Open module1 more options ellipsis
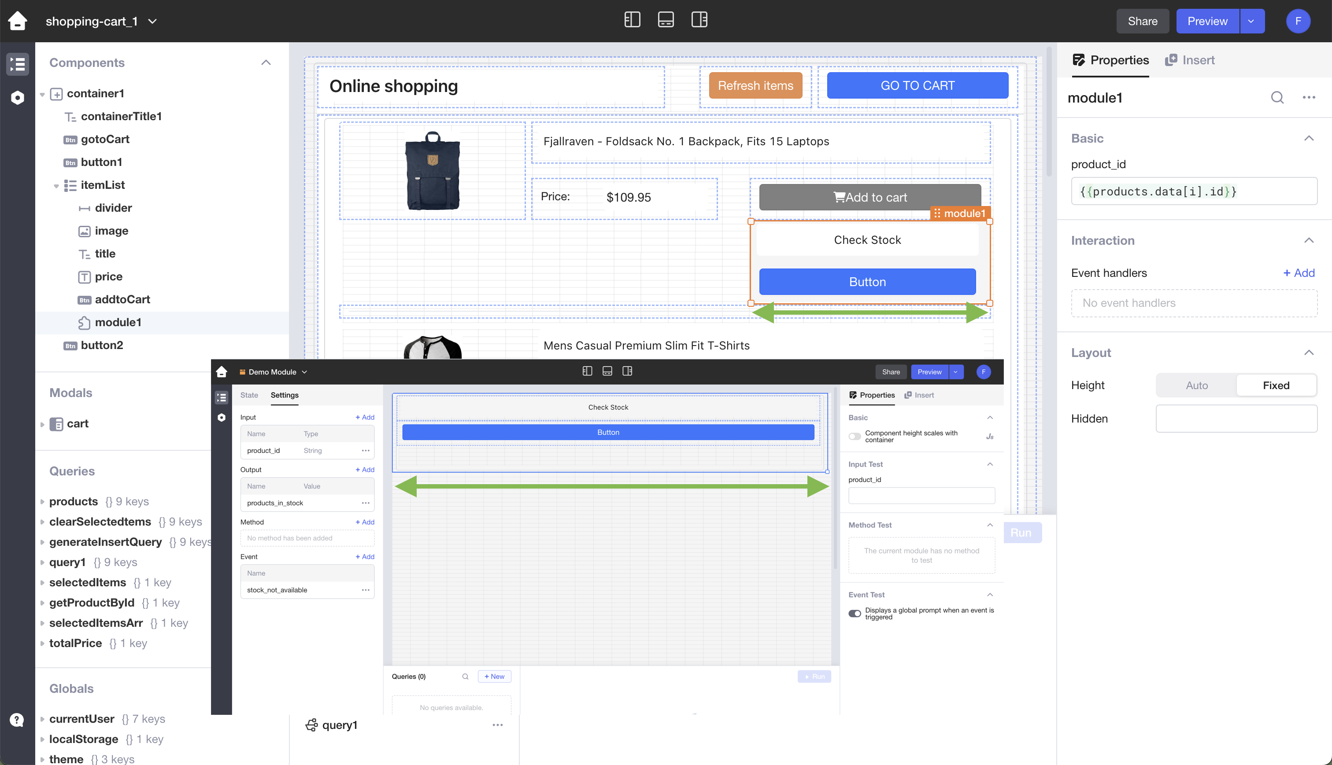Screen dimensions: 1332x765 tap(1309, 98)
